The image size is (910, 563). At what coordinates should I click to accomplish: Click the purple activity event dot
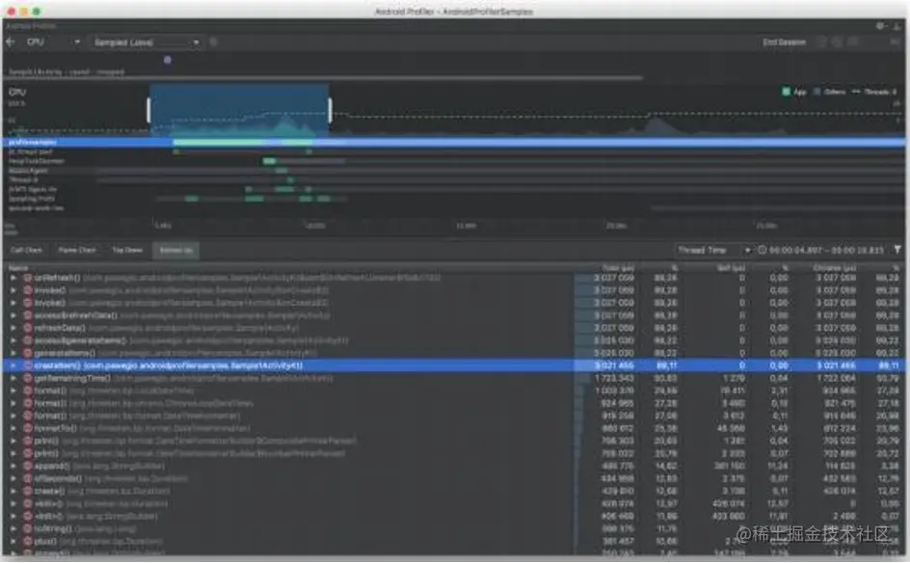point(167,59)
